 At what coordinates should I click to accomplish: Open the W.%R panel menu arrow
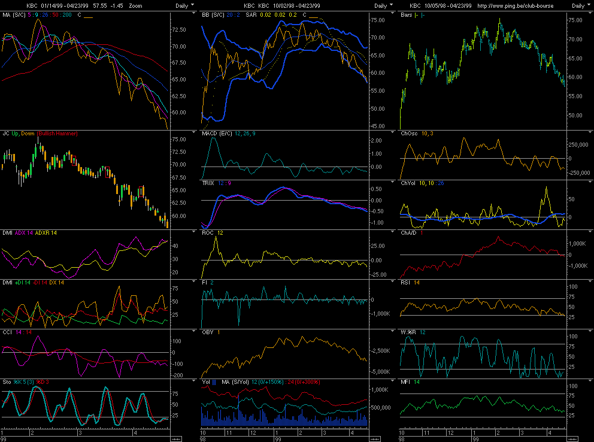pyautogui.click(x=590, y=331)
